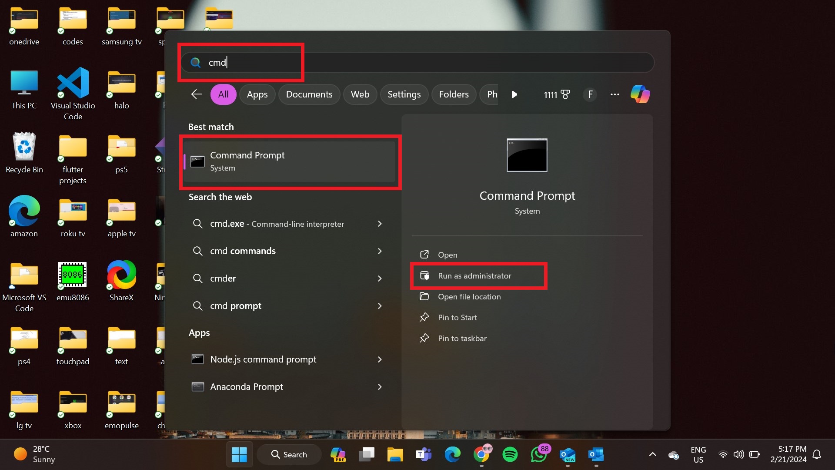Viewport: 835px width, 470px height.
Task: Switch to the Settings filter tab
Action: tap(404, 94)
